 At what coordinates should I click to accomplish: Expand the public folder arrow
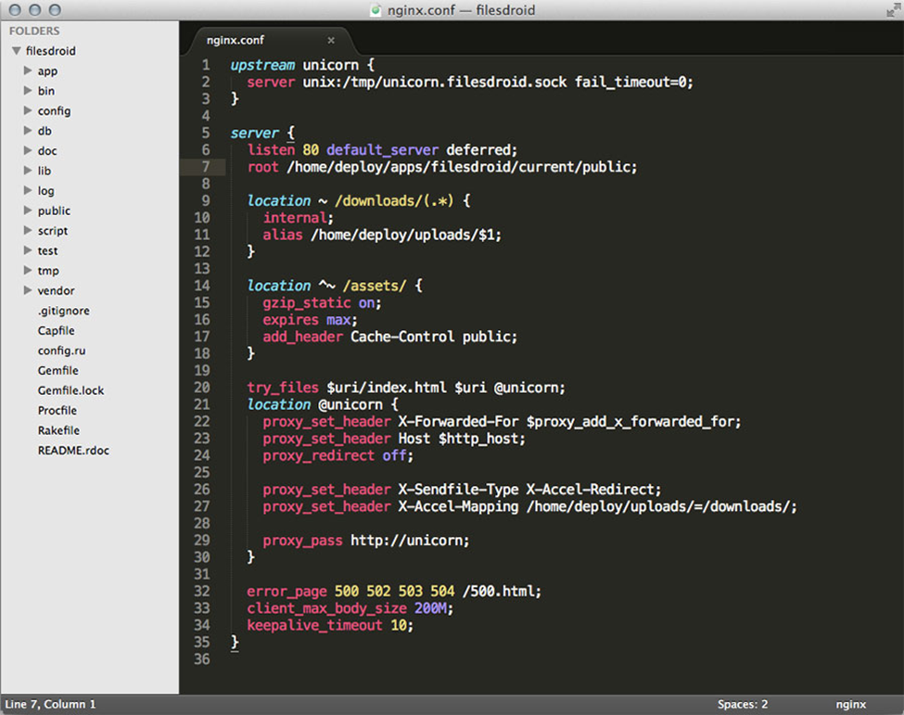[x=28, y=211]
